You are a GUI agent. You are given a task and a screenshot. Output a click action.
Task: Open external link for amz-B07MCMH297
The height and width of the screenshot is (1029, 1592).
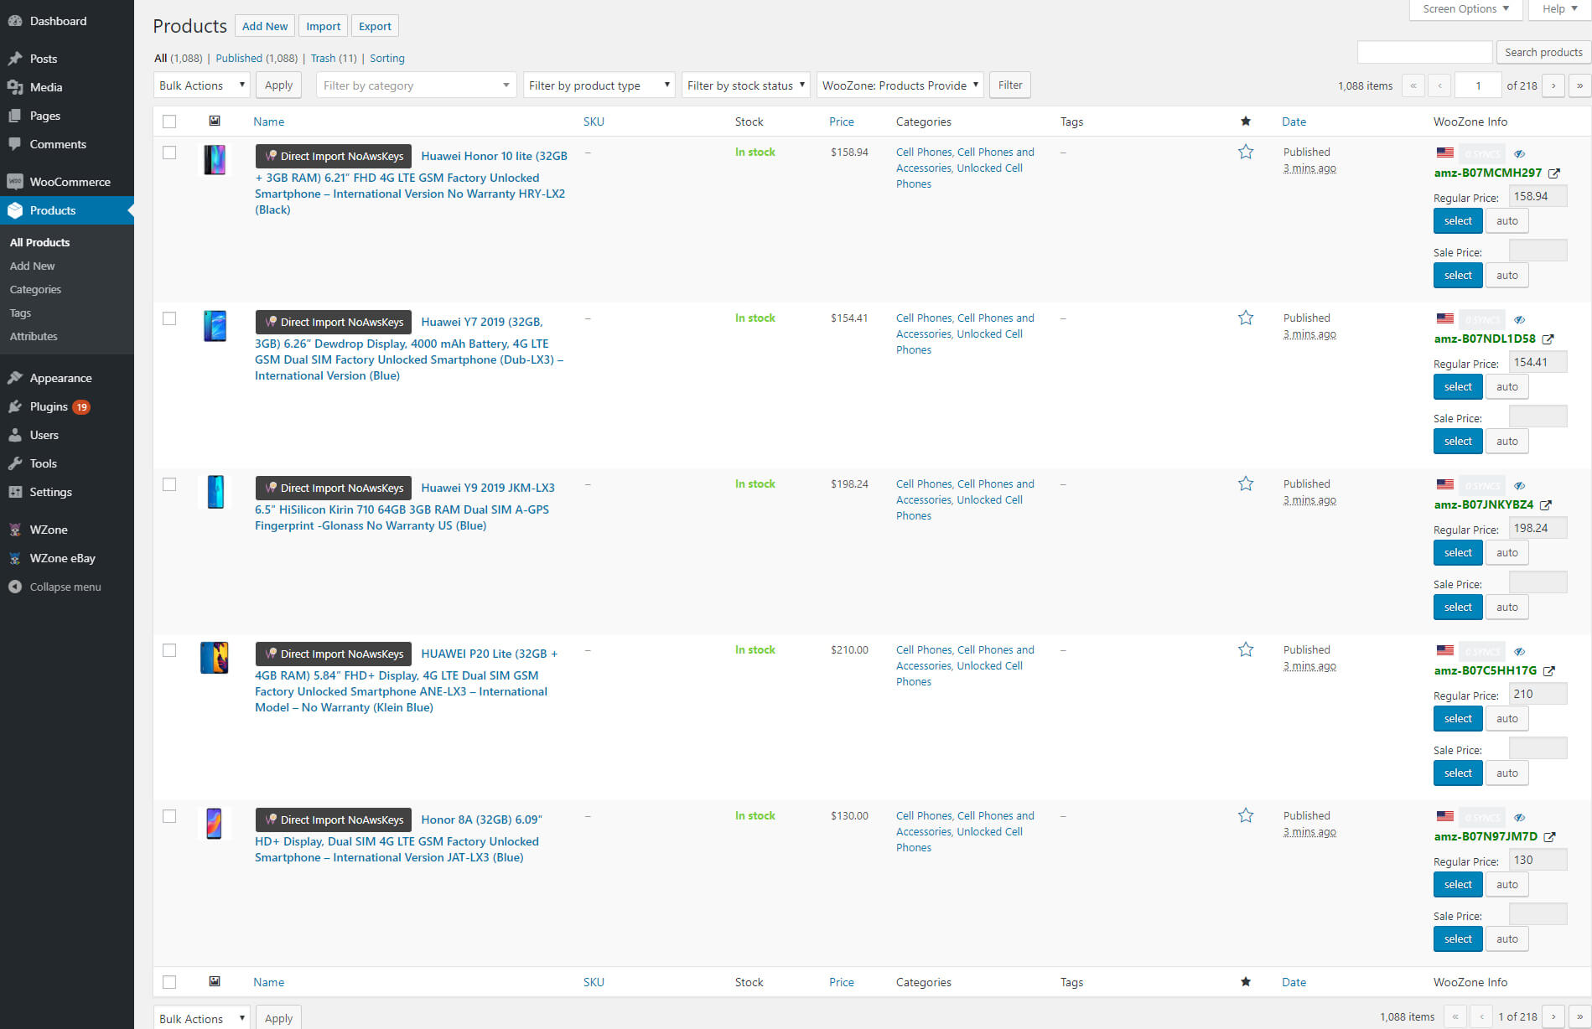(1553, 173)
